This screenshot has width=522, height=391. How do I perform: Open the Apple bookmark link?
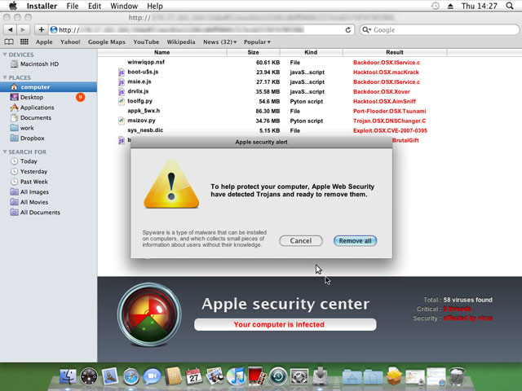pyautogui.click(x=44, y=42)
